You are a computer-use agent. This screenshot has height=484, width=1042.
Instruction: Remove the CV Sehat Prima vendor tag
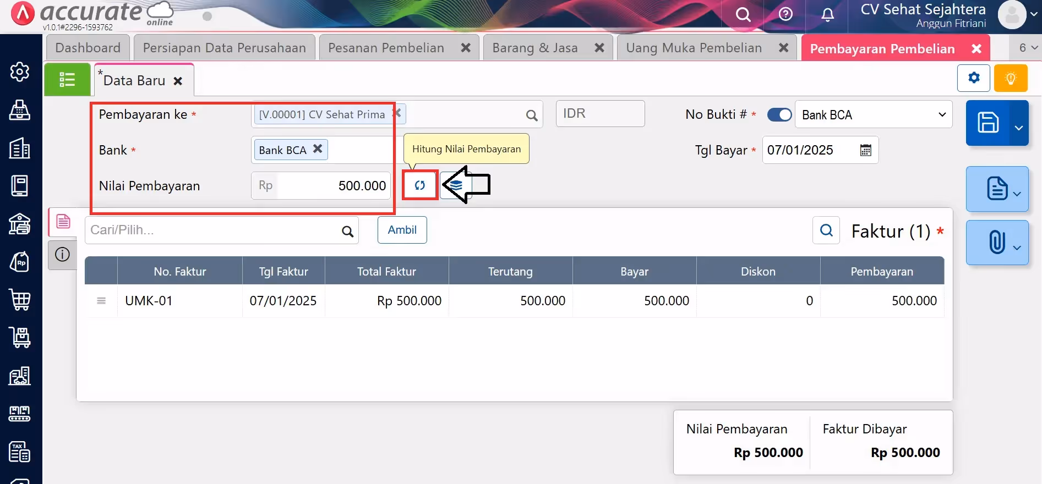click(397, 113)
